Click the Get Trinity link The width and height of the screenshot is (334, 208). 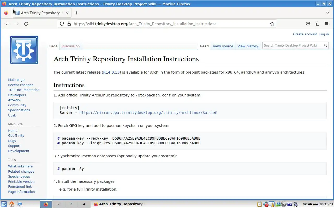coord(16,136)
